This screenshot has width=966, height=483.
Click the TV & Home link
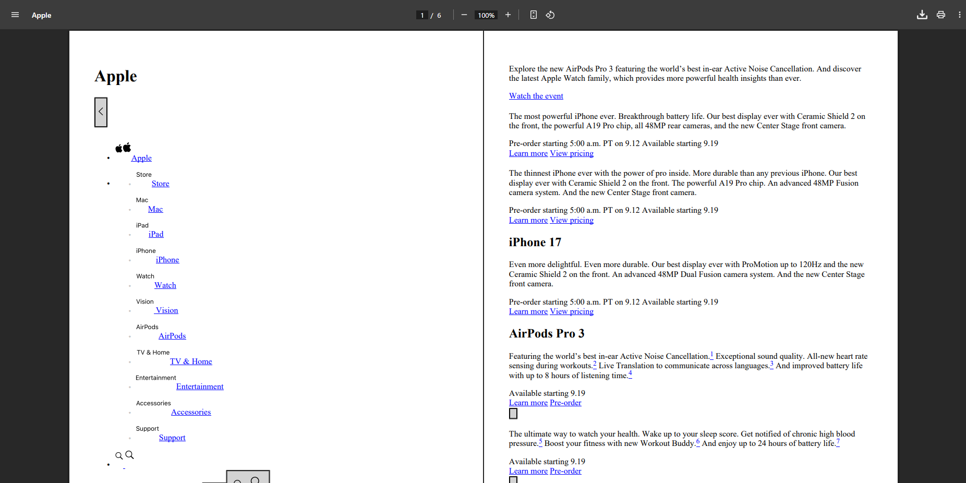191,361
